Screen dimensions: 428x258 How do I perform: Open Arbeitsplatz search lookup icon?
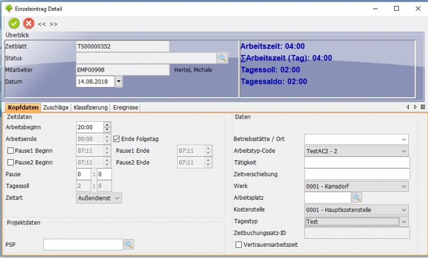pos(357,198)
